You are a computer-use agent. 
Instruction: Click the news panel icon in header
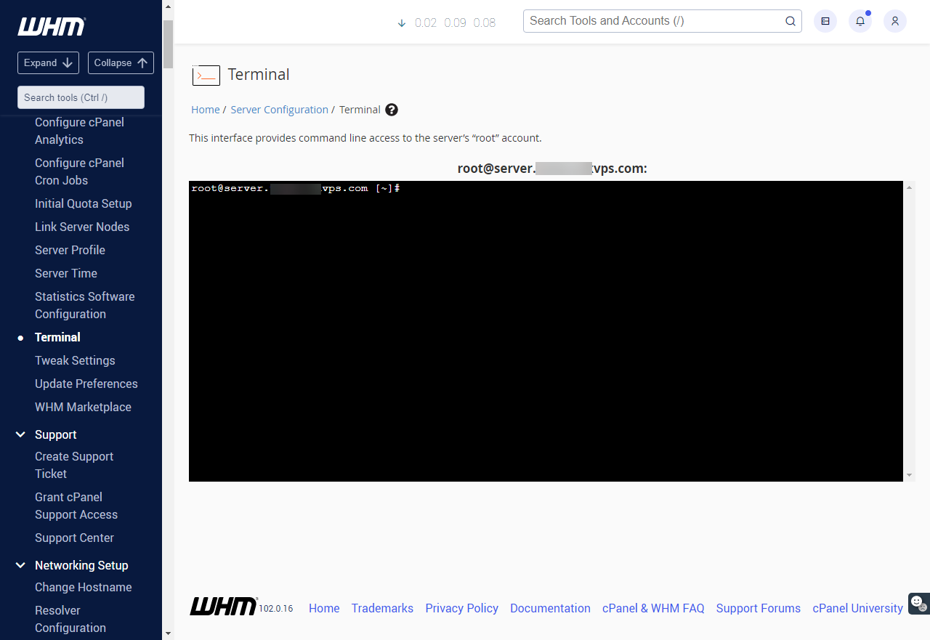click(x=825, y=21)
